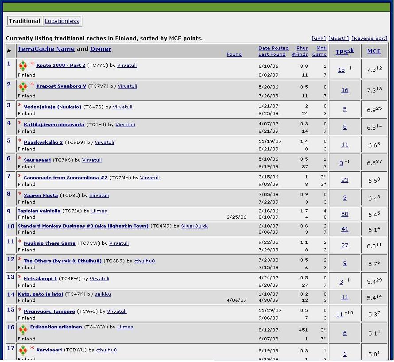Sort caches by TerraCache Name
The width and height of the screenshot is (394, 362).
[46, 49]
